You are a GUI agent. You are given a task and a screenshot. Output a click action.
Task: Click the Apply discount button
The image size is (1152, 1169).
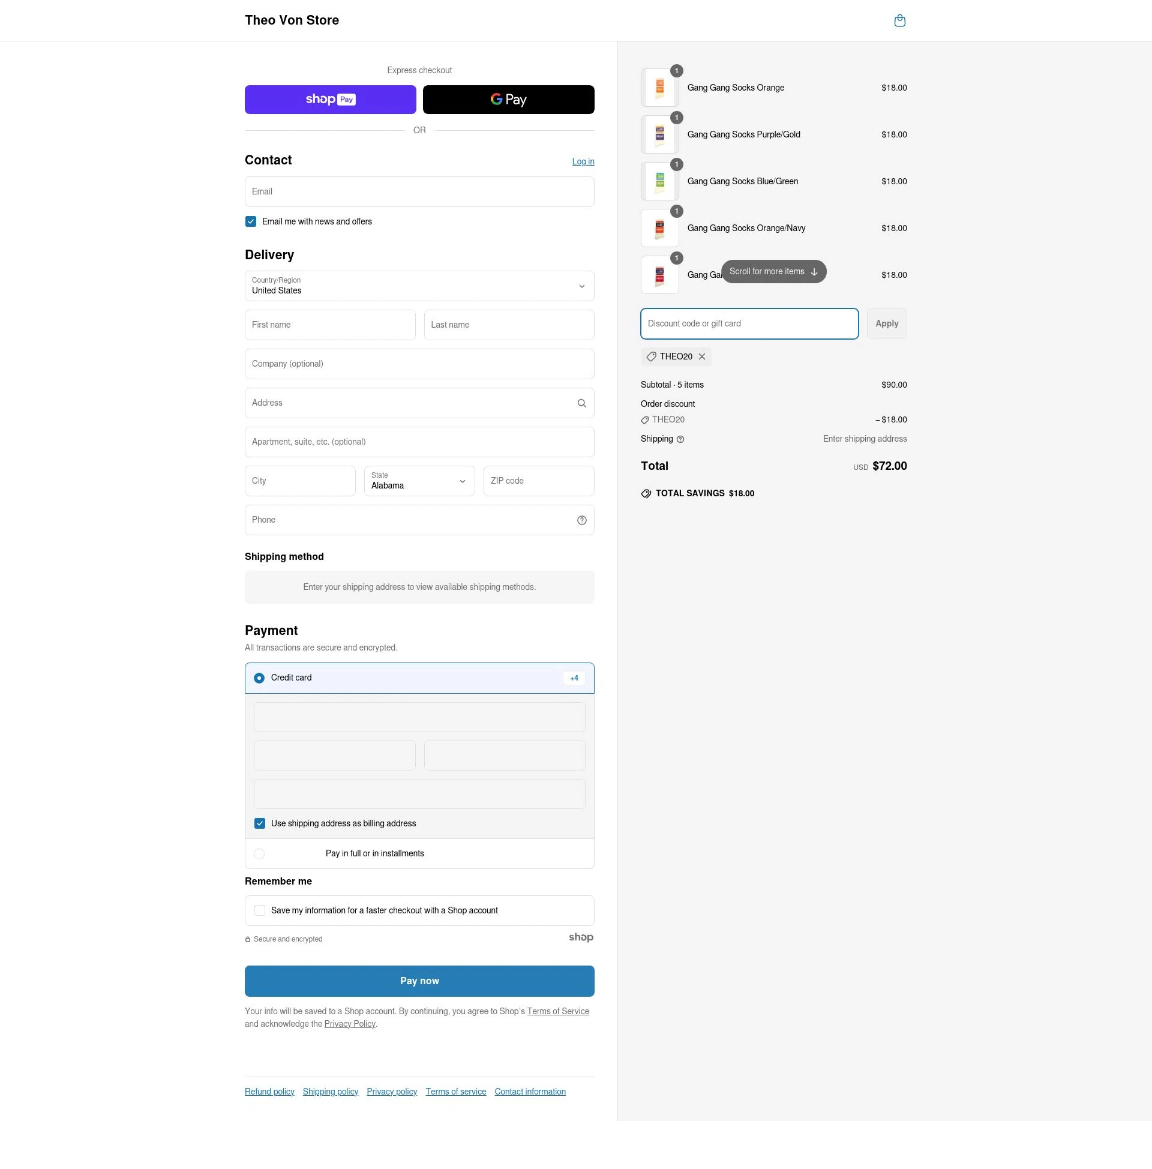pyautogui.click(x=886, y=323)
